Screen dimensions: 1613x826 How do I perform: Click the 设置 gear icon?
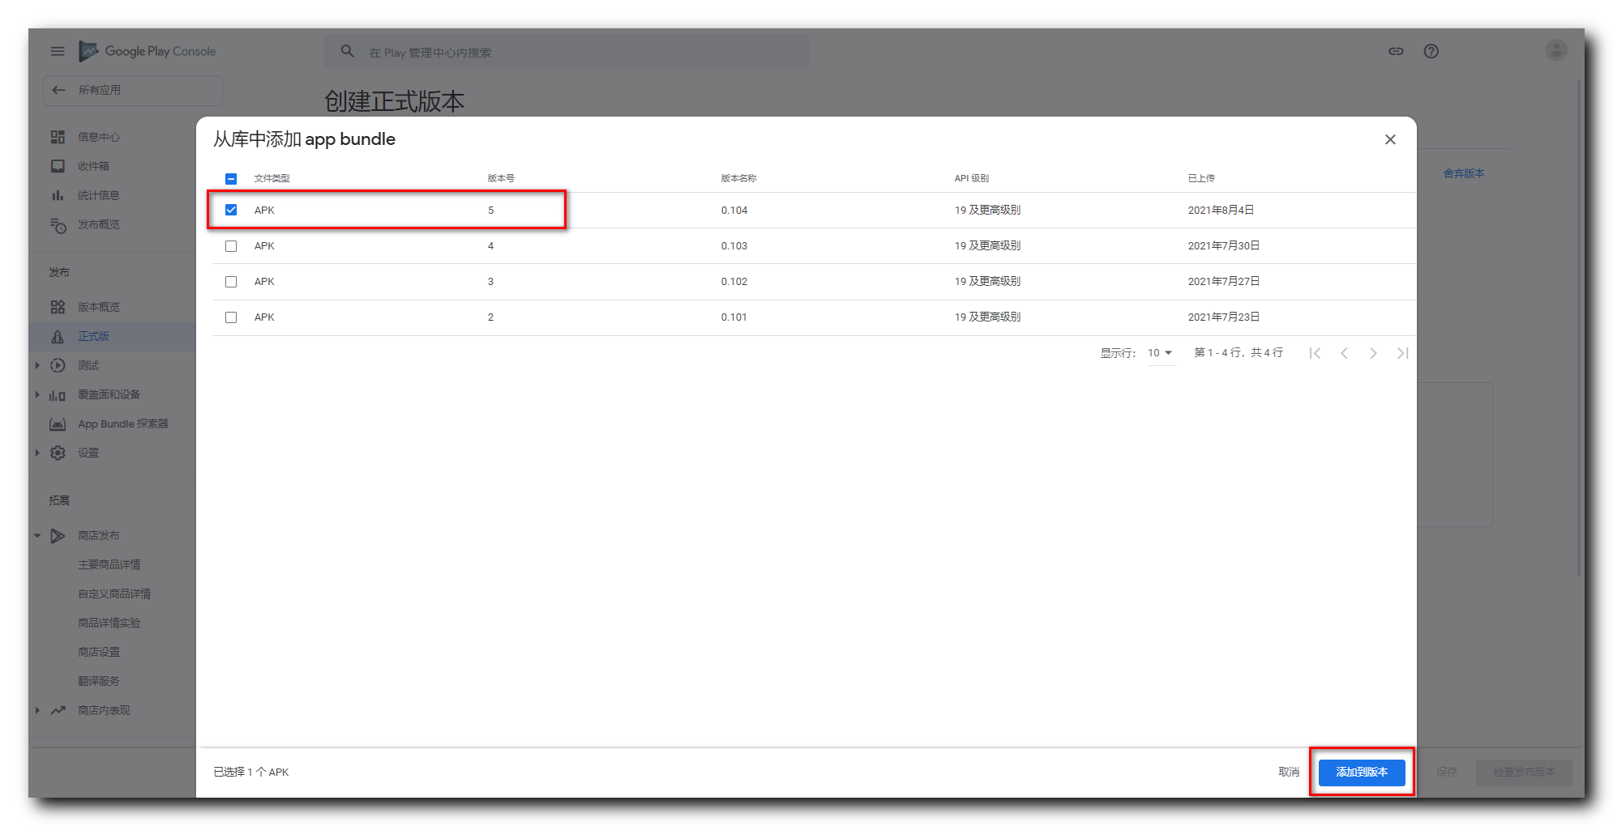(58, 453)
